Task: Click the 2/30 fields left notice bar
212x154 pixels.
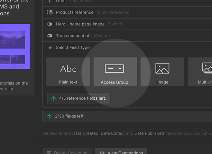Action: point(128,116)
